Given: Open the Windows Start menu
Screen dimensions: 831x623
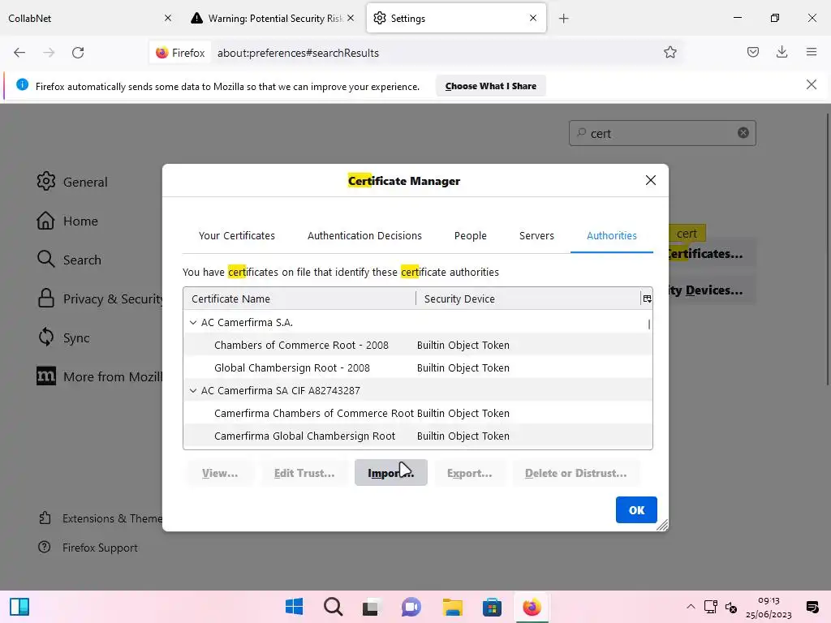Looking at the screenshot, I should tap(294, 607).
